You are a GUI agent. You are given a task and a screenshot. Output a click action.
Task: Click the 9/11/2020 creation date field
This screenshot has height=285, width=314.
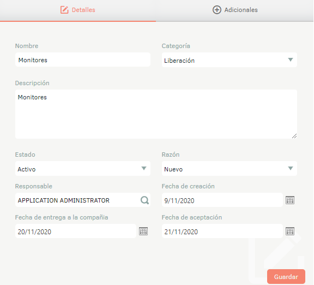tap(222, 200)
